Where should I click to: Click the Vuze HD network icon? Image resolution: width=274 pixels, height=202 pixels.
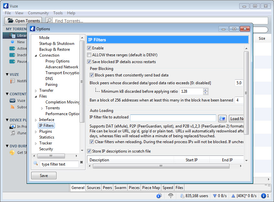pos(12,101)
